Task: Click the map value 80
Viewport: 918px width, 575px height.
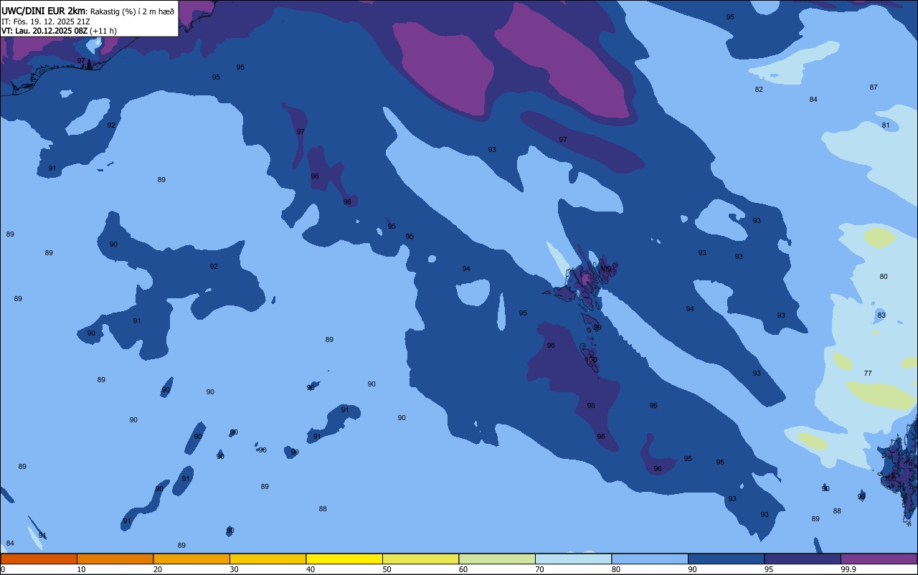Action: [x=884, y=277]
